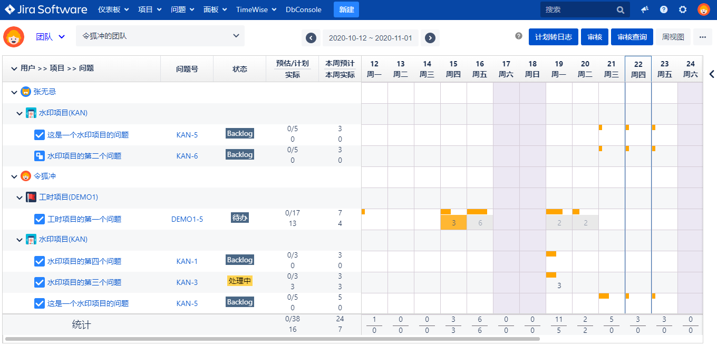Click the checkbox icon next to 水印项目的第四个问题
The width and height of the screenshot is (717, 355).
tap(40, 261)
